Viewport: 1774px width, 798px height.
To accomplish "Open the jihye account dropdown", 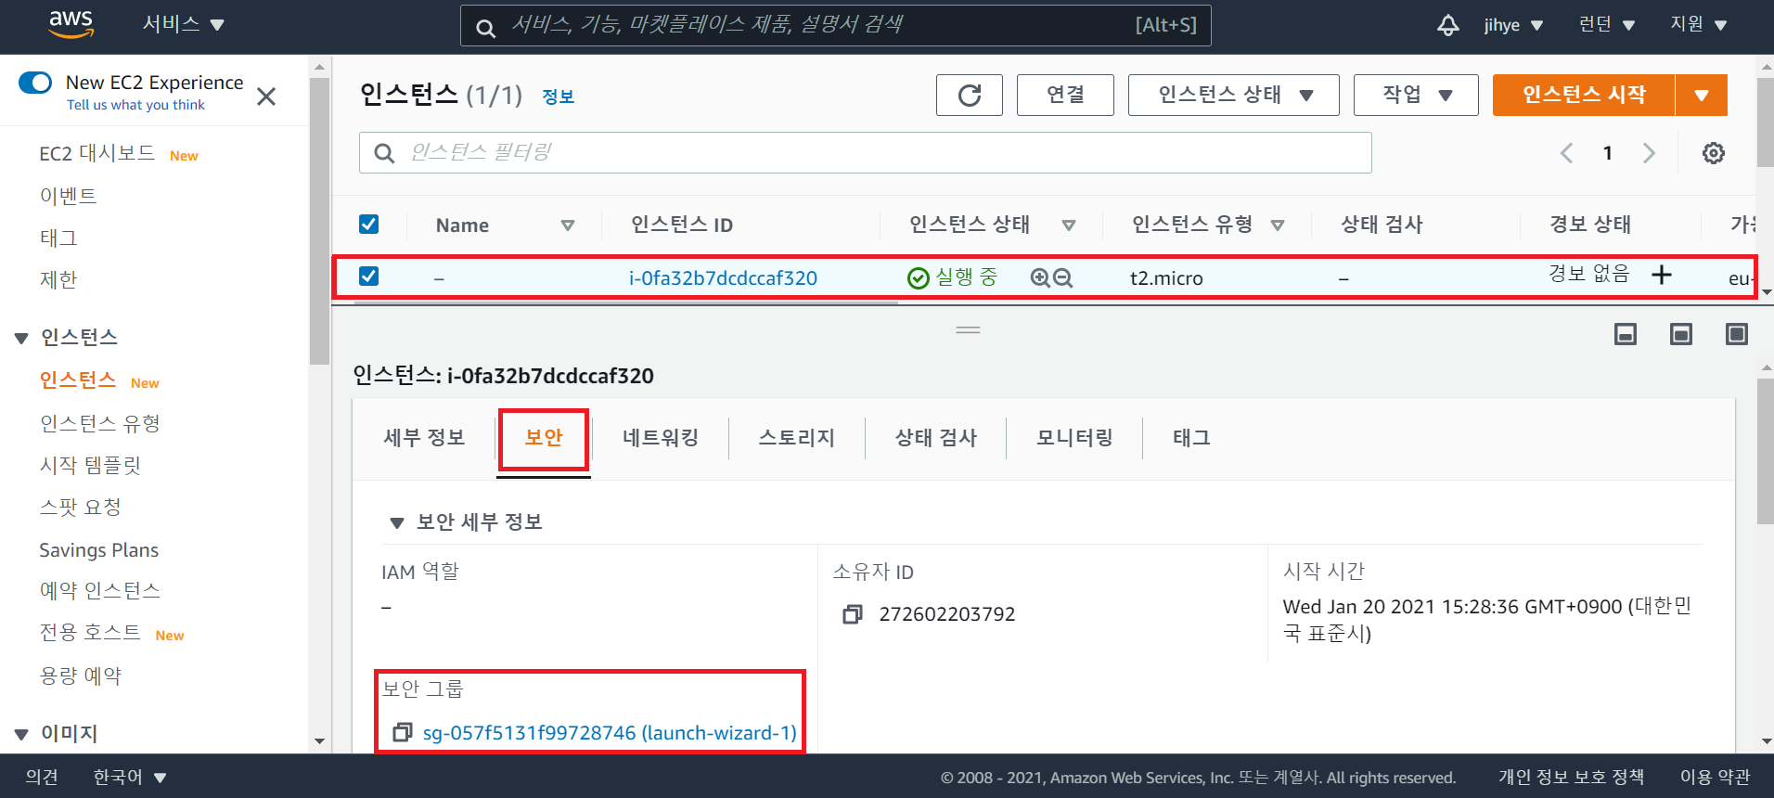I will pos(1513,25).
